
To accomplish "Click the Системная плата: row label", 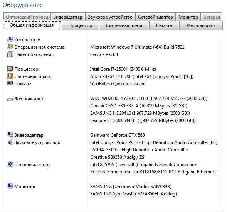I will [33, 76].
